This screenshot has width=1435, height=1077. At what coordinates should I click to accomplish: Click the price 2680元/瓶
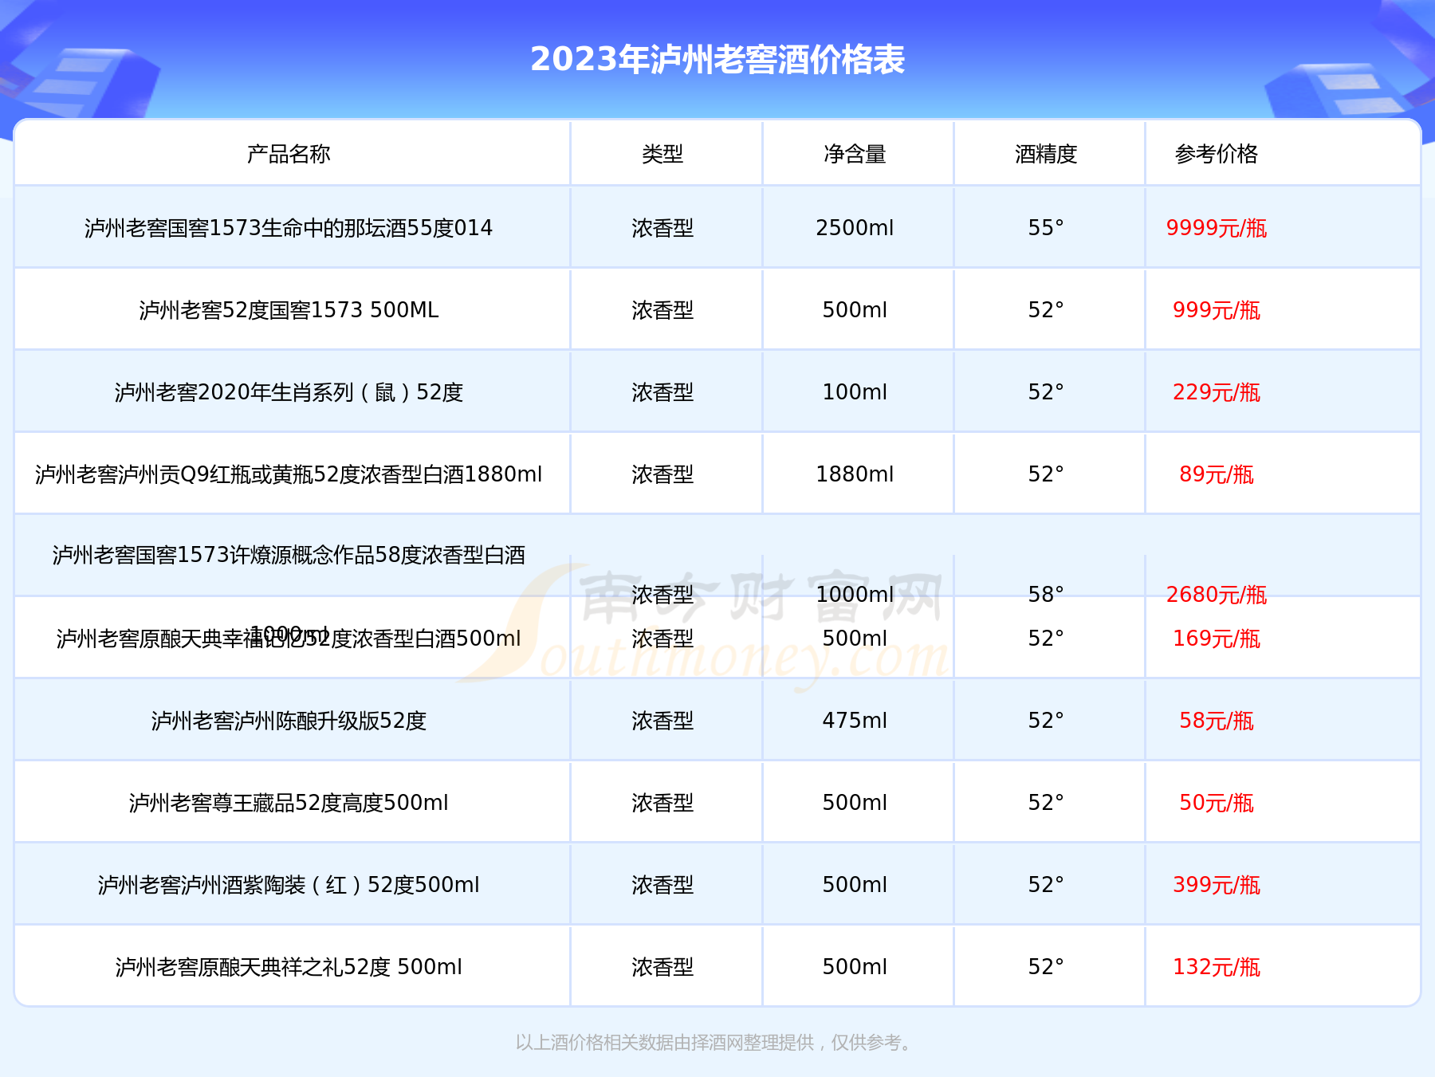tap(1217, 595)
